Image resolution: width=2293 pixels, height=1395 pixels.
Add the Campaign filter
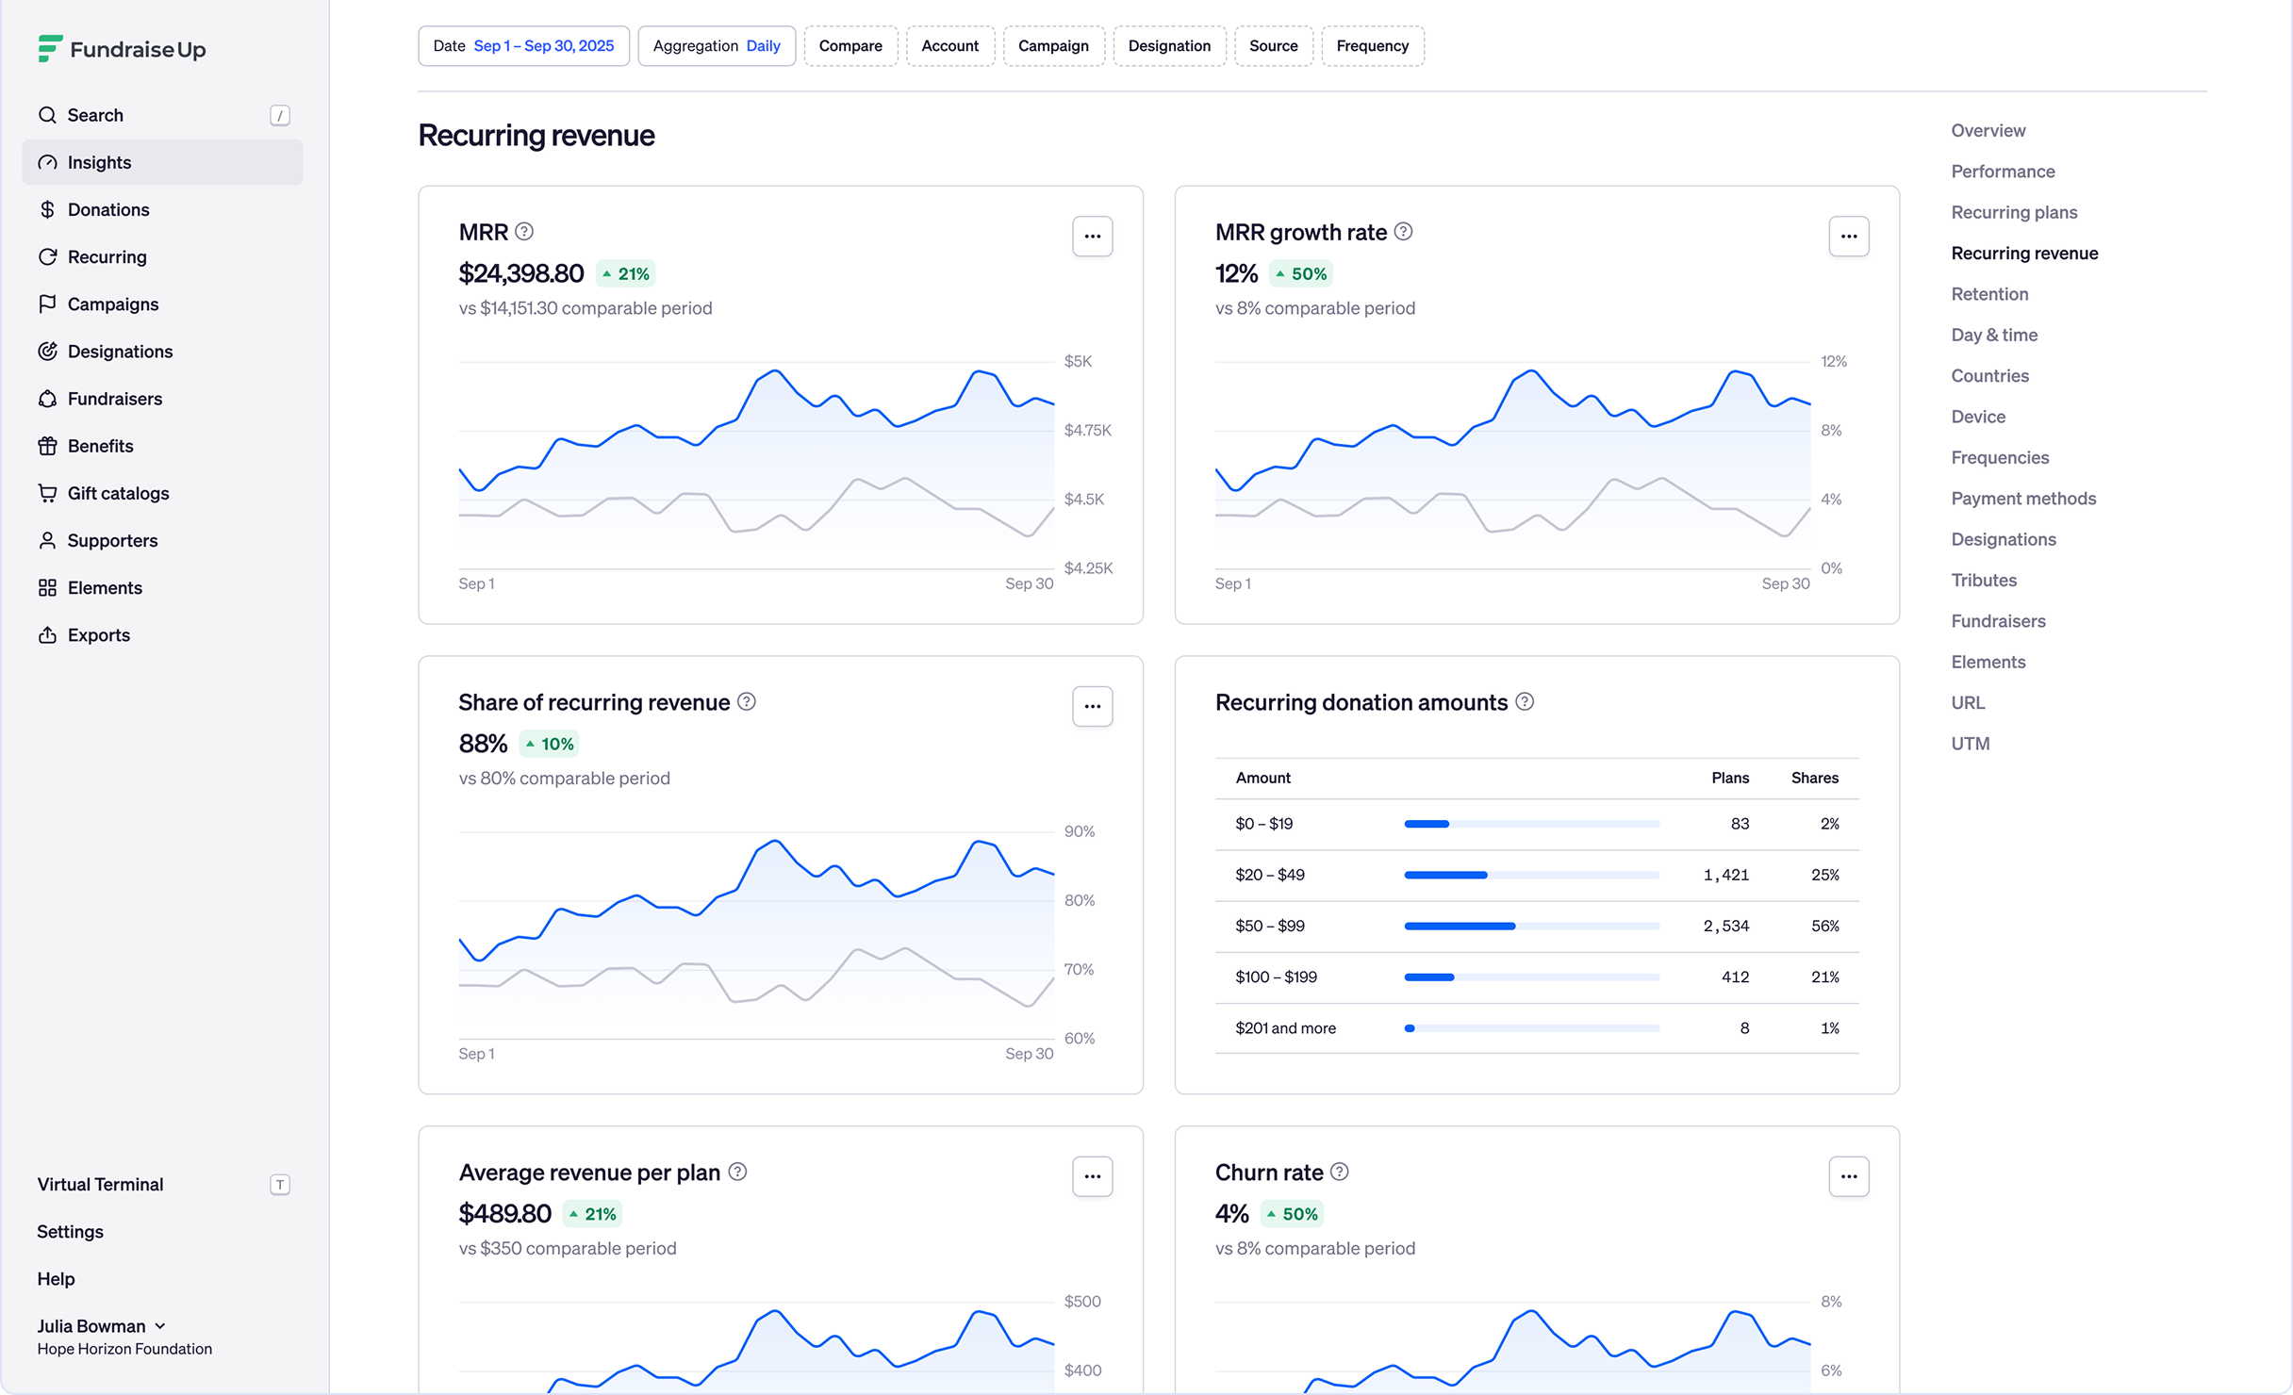tap(1053, 46)
